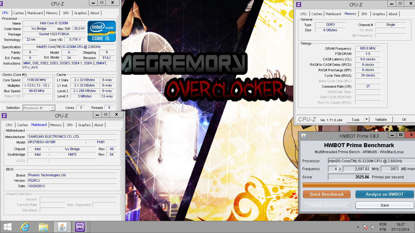Click the OK button in CPU-Z Memory window
The image size is (415, 233).
tap(404, 120)
